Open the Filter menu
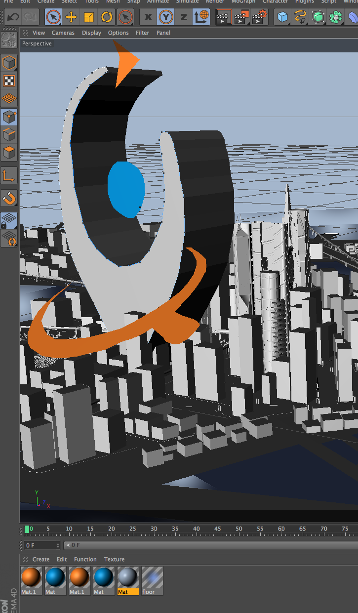The width and height of the screenshot is (358, 613). pos(142,33)
